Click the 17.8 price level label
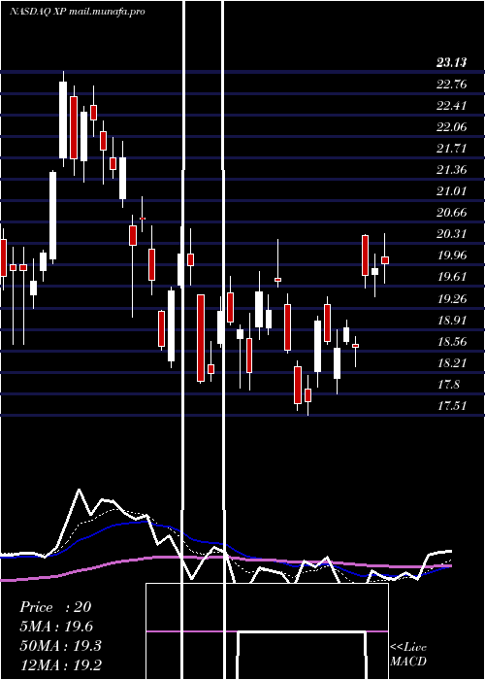 (448, 385)
